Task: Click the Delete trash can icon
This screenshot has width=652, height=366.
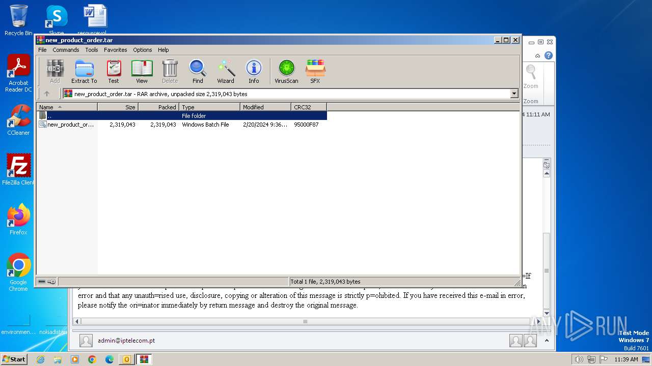Action: pos(170,71)
